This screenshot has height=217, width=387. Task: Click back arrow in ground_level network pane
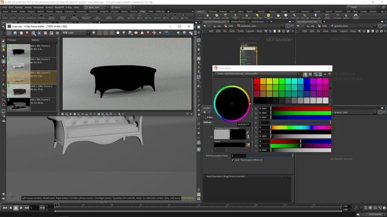(298, 26)
